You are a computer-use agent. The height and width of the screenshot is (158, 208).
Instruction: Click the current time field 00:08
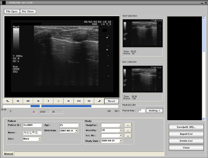[x=45, y=112]
